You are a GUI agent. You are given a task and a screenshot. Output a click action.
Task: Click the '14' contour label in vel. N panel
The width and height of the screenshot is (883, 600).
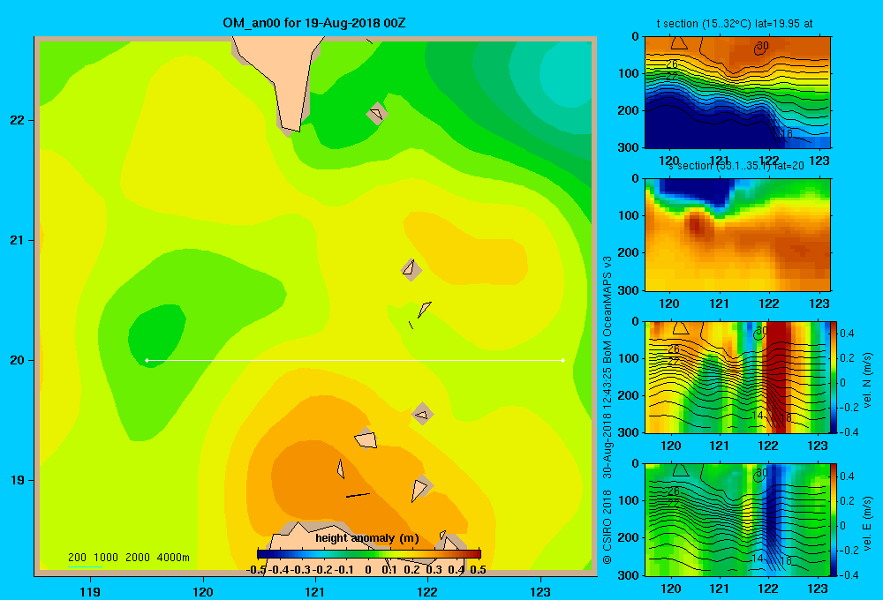(x=758, y=416)
